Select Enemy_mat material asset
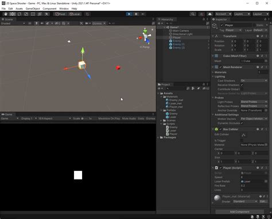The height and width of the screenshot is (219, 272). [x=176, y=100]
